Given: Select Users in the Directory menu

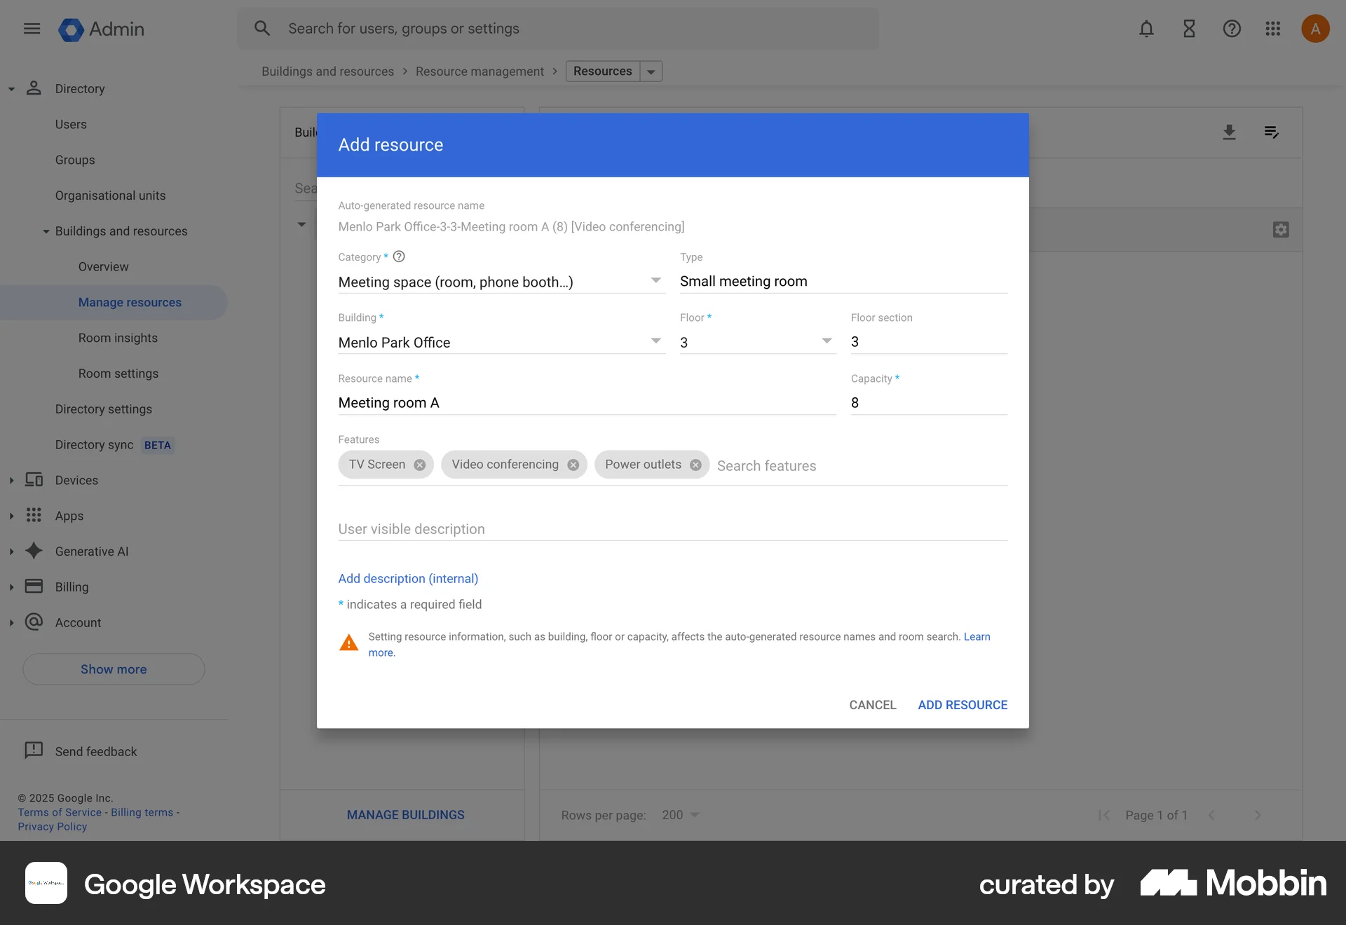Looking at the screenshot, I should [x=71, y=124].
